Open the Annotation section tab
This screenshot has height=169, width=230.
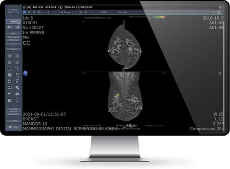[13, 114]
